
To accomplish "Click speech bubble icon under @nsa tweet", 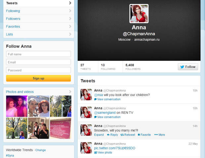I will coord(95,99).
